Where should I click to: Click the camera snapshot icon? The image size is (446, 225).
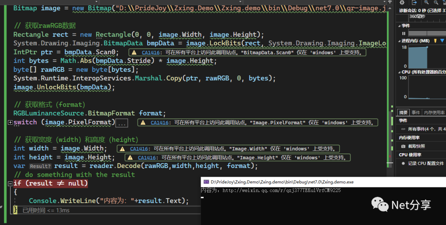click(x=403, y=146)
